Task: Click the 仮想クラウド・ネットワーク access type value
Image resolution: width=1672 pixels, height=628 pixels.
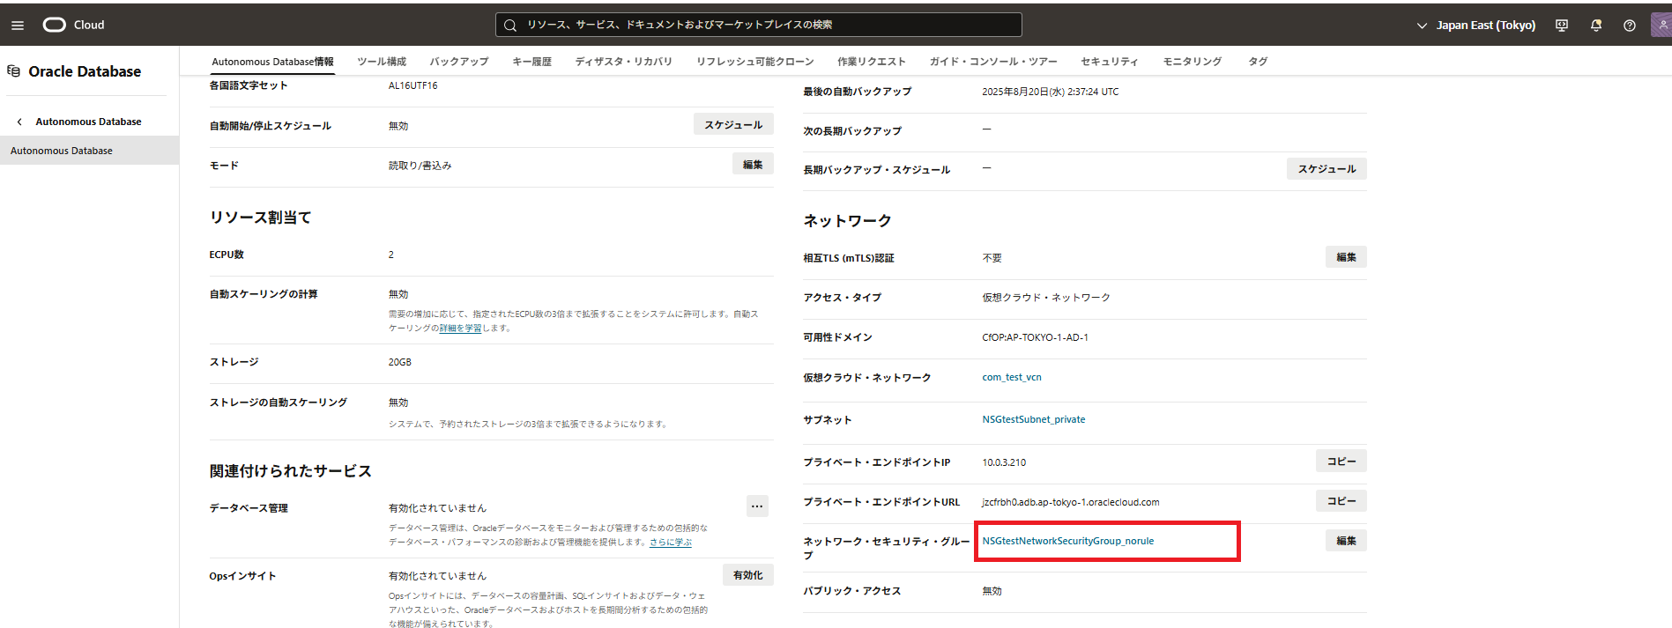Action: pyautogui.click(x=1046, y=298)
